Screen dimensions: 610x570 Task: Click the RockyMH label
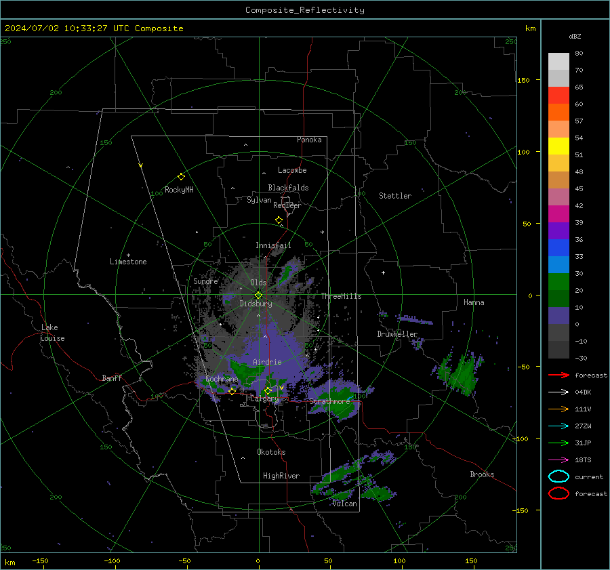coord(179,190)
